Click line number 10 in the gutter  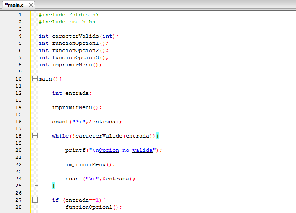pyautogui.click(x=18, y=79)
